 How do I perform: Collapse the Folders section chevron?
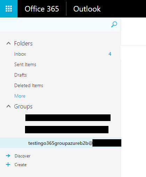(8, 43)
